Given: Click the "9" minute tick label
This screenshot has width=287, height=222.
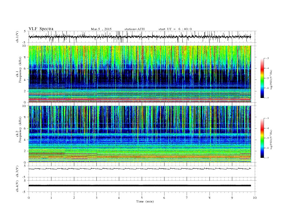Looking at the screenshot, I should pyautogui.click(x=232, y=198).
